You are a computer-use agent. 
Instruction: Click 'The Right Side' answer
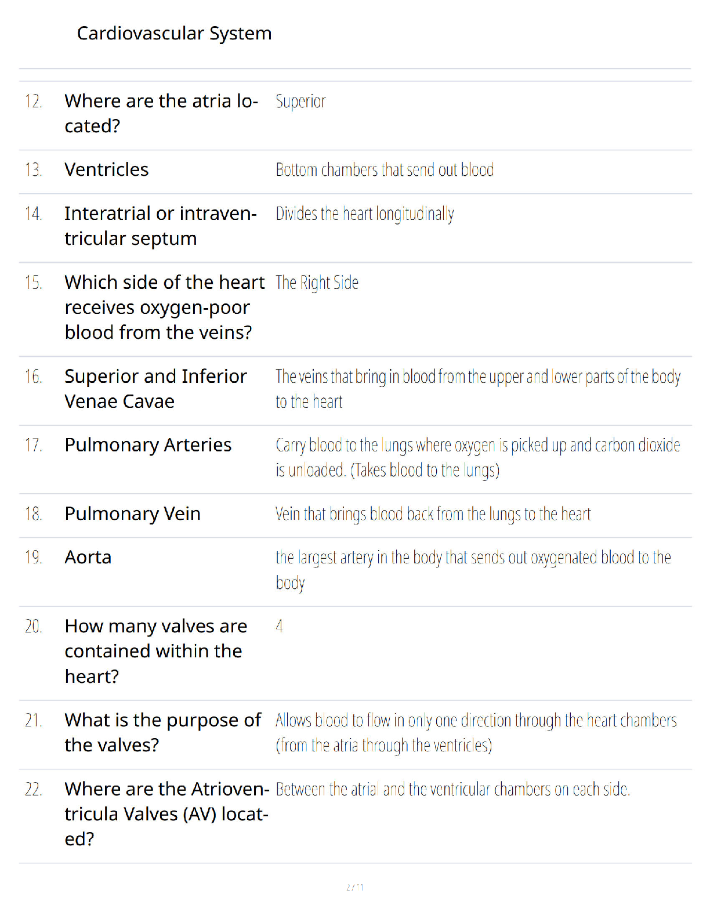coord(317,283)
